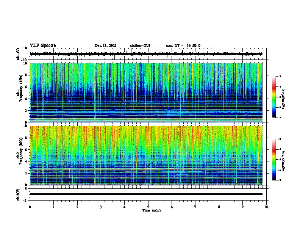Click the ch.1 spectrogram color scale bar
Screen dimensions: 300x232
[x=274, y=97]
